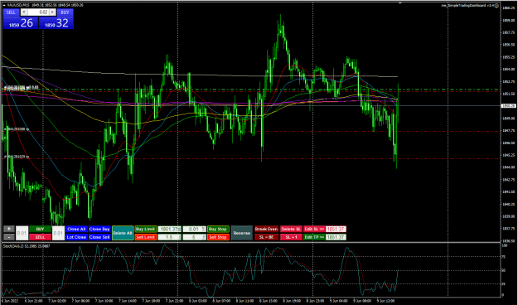Click the 0.01 field left of Buy Stop
This screenshot has width=518, height=305.
[194, 229]
